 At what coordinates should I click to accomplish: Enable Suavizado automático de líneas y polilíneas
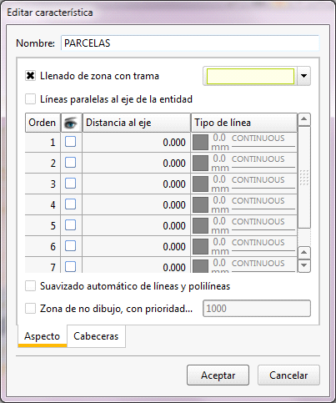coord(30,286)
